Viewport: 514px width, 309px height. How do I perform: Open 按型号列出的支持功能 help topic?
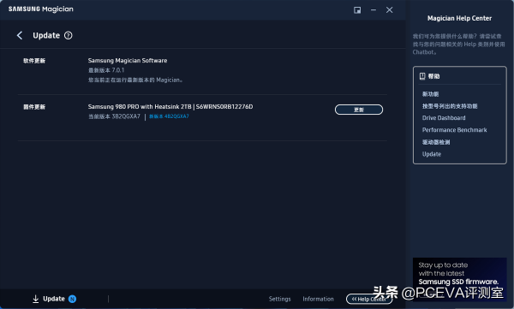point(450,106)
